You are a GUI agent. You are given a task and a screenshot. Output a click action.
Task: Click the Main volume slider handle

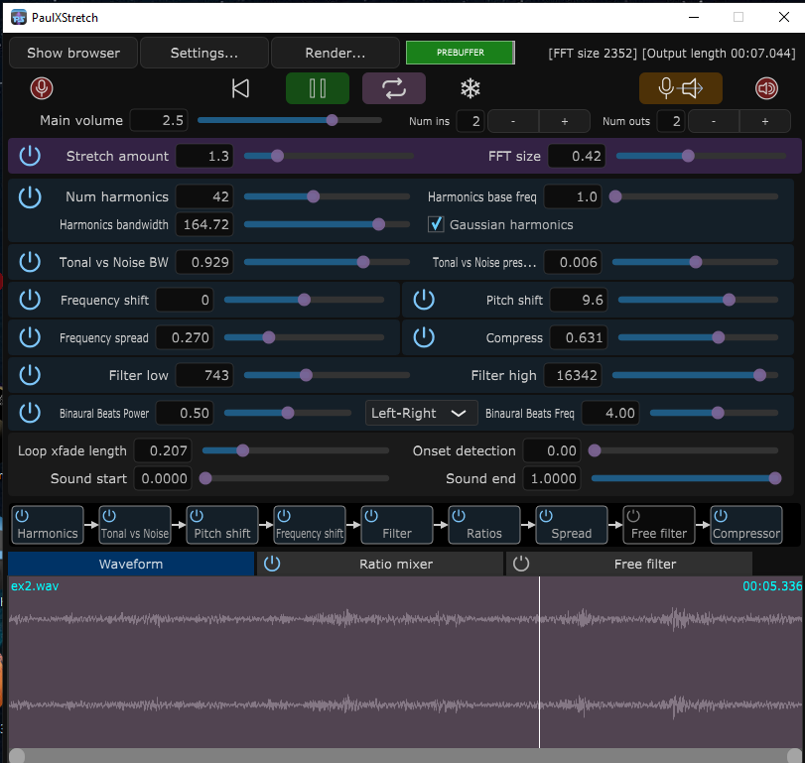coord(333,120)
